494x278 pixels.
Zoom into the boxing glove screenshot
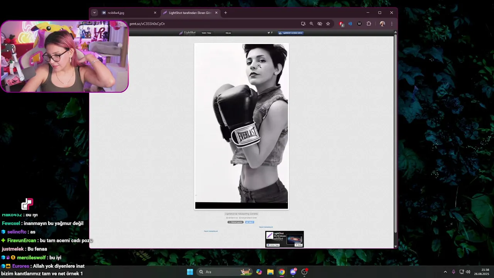coord(242,126)
